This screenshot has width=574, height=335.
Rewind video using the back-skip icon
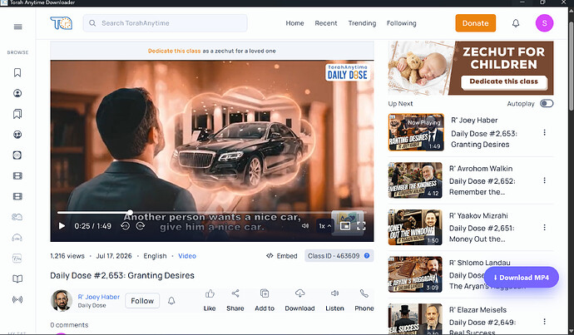125,226
